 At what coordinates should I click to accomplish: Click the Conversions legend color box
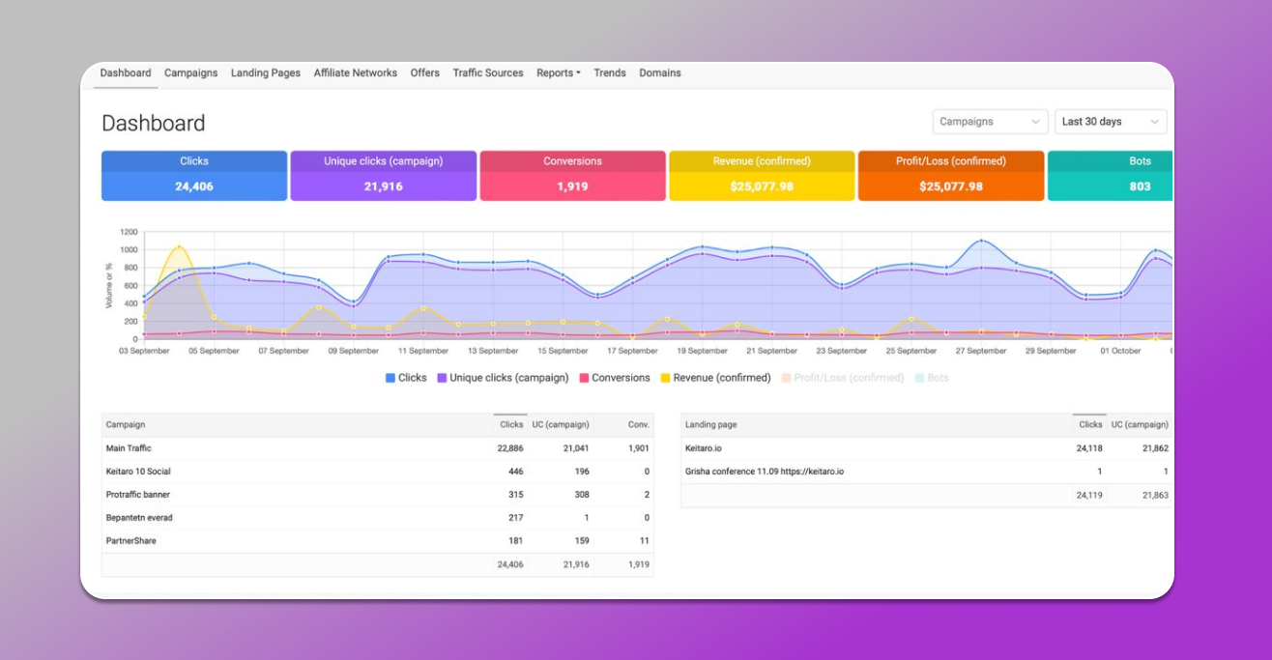pyautogui.click(x=584, y=378)
